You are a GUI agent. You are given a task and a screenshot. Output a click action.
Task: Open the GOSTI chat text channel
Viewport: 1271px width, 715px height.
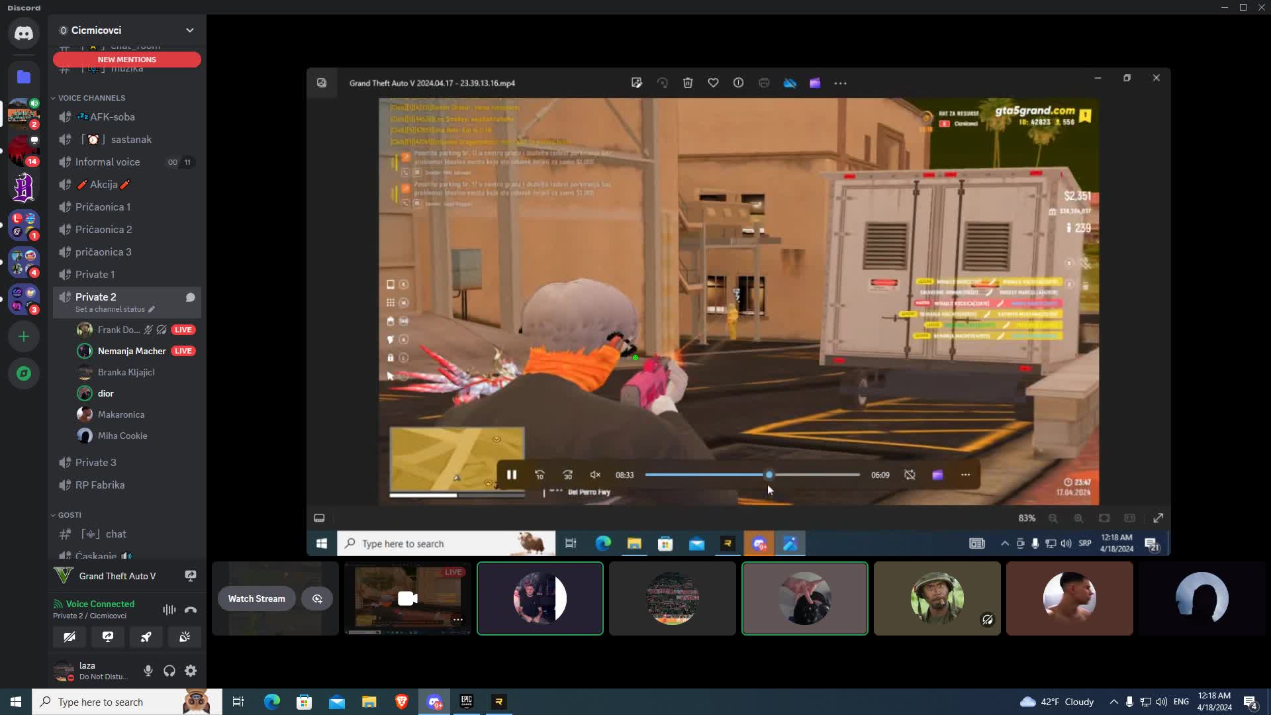point(126,534)
